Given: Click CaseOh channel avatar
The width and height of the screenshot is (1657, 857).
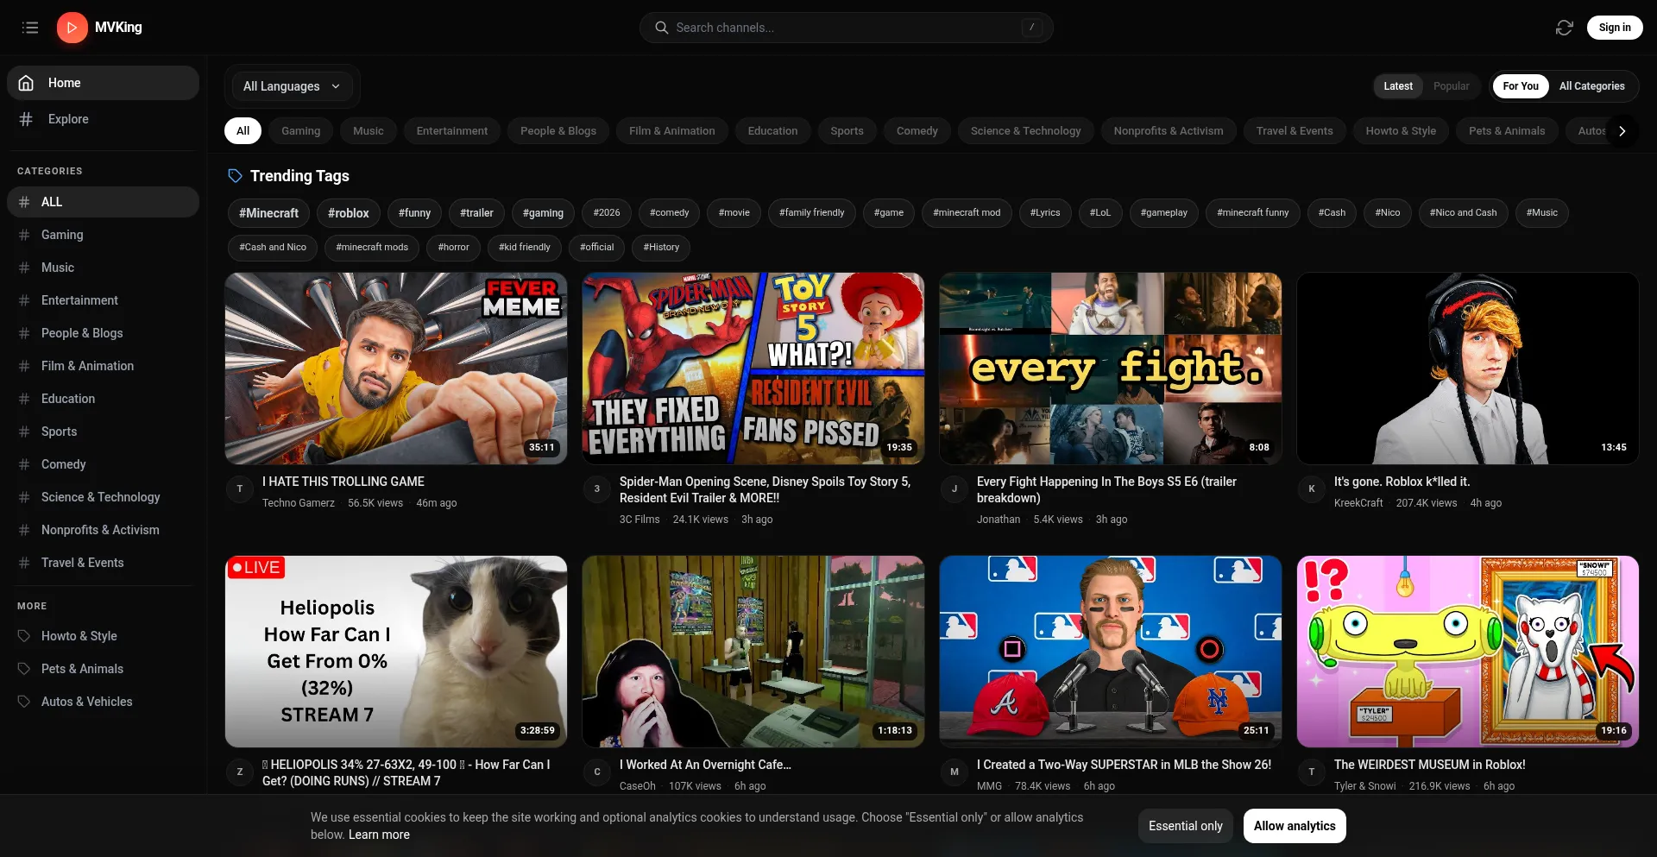Looking at the screenshot, I should click(x=597, y=772).
